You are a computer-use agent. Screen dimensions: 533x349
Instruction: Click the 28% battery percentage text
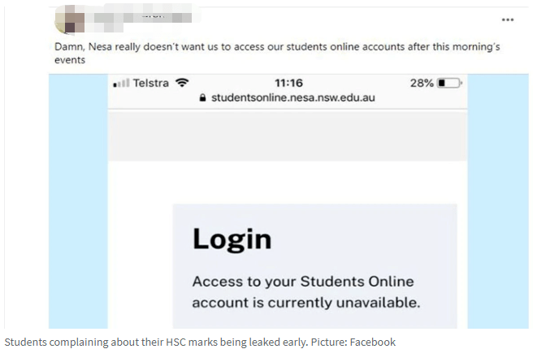[x=422, y=83]
